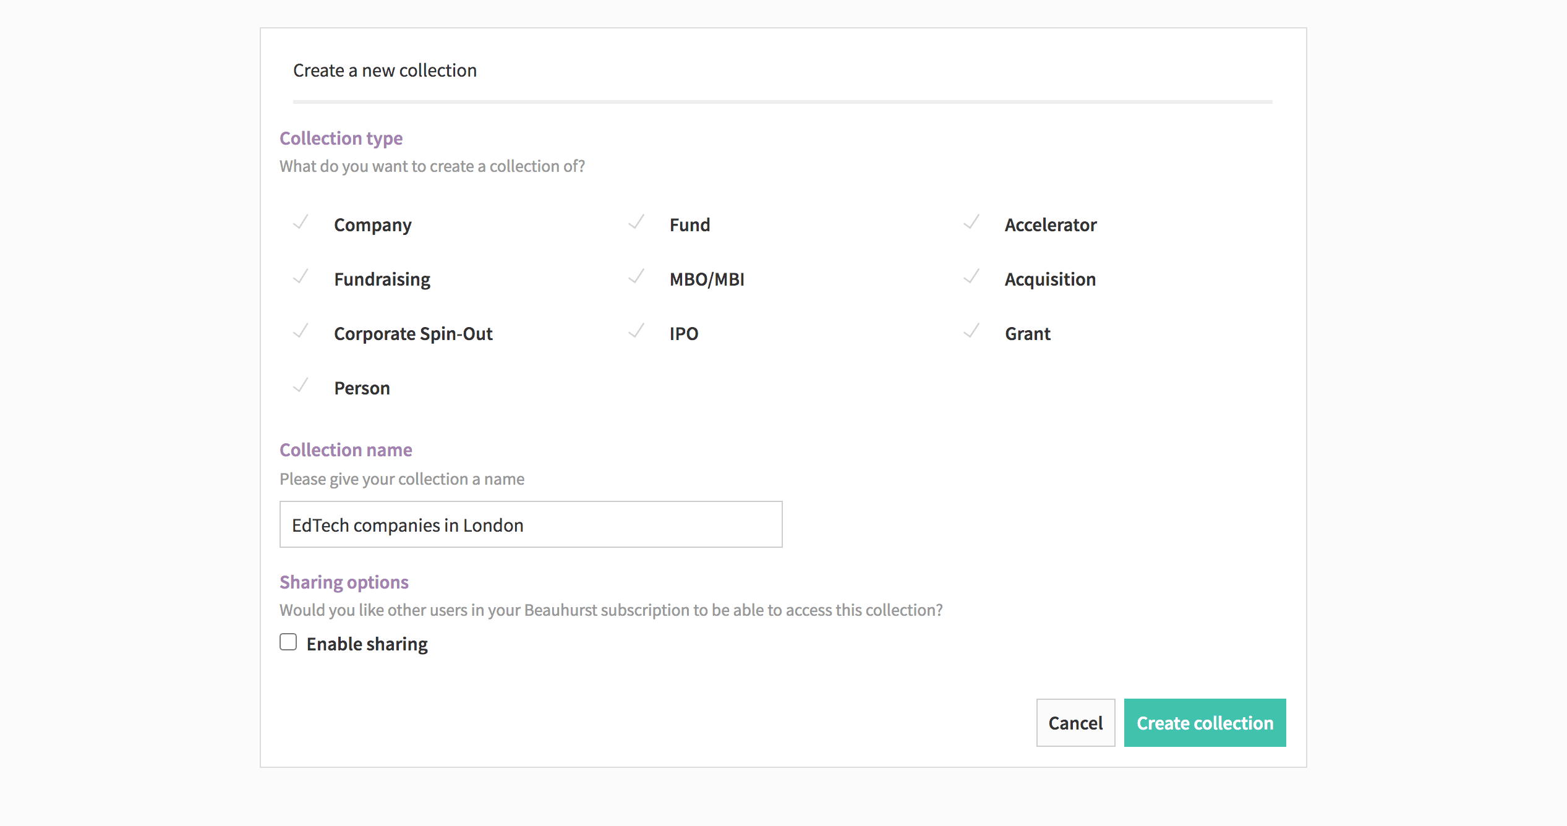Tick the checkmark icon beside Fundraising
The image size is (1567, 826).
[x=301, y=277]
